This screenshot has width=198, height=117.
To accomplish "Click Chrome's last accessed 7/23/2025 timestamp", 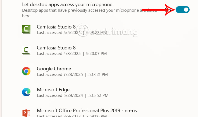I will pos(72,75).
